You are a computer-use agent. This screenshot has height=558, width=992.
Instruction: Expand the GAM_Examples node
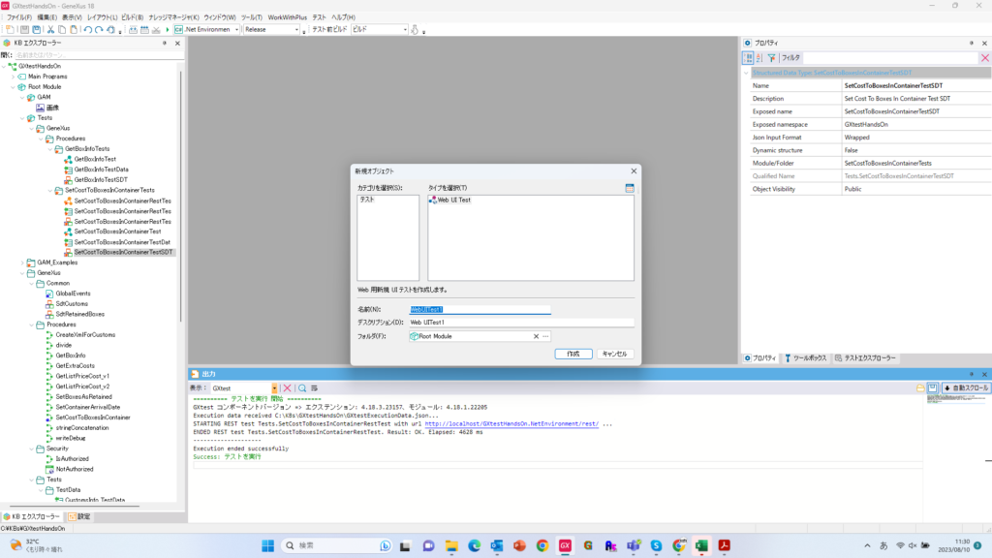[23, 263]
